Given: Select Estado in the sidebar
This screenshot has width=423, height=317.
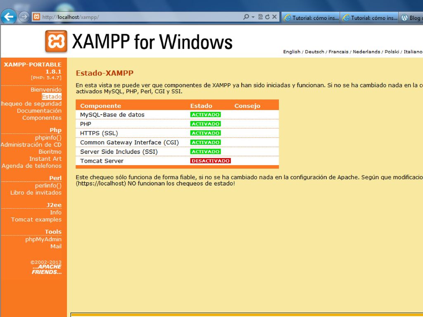Looking at the screenshot, I should point(52,97).
